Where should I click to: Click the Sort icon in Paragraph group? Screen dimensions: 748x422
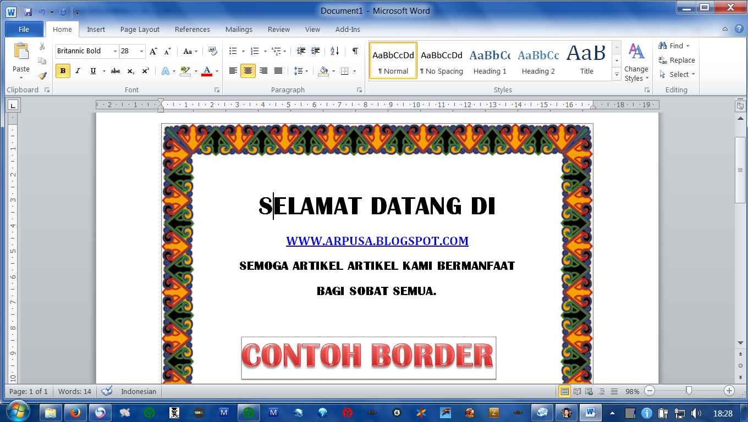(x=334, y=51)
